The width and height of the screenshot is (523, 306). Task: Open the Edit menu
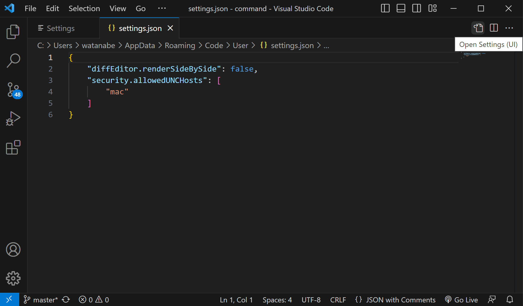tap(52, 8)
